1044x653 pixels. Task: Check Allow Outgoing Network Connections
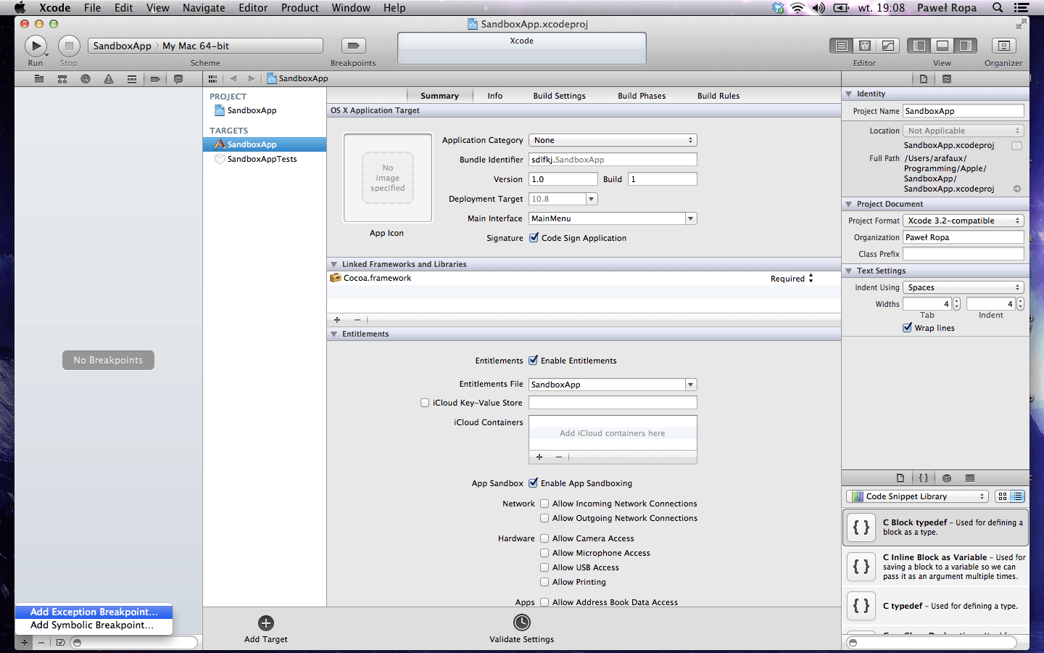(544, 518)
